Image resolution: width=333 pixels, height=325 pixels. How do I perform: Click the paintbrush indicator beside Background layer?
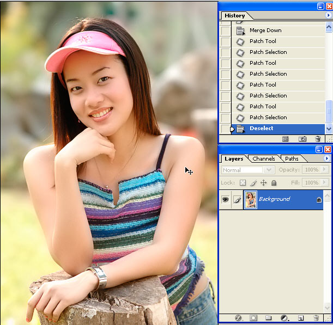click(x=238, y=200)
